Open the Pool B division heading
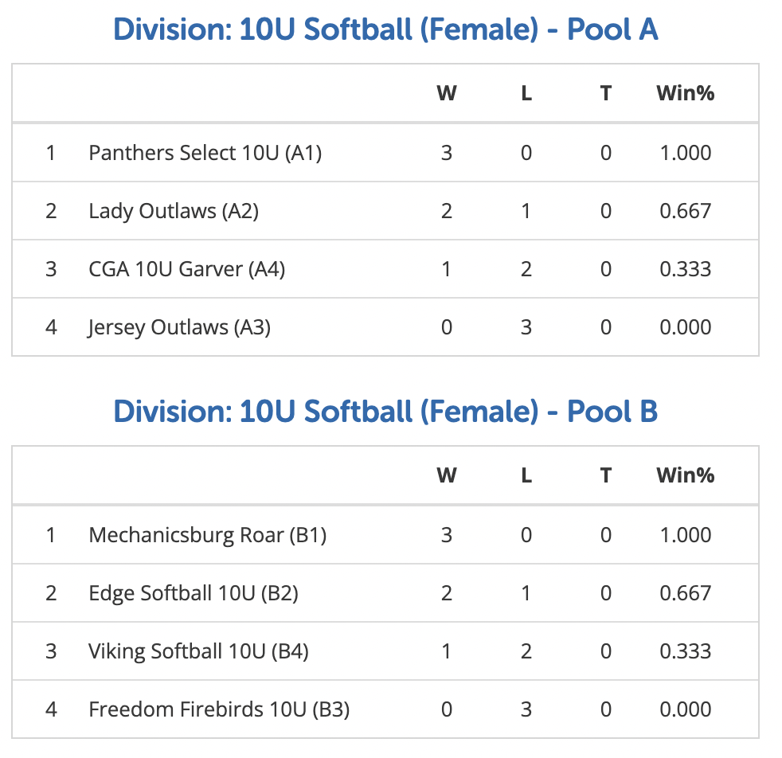 tap(385, 412)
